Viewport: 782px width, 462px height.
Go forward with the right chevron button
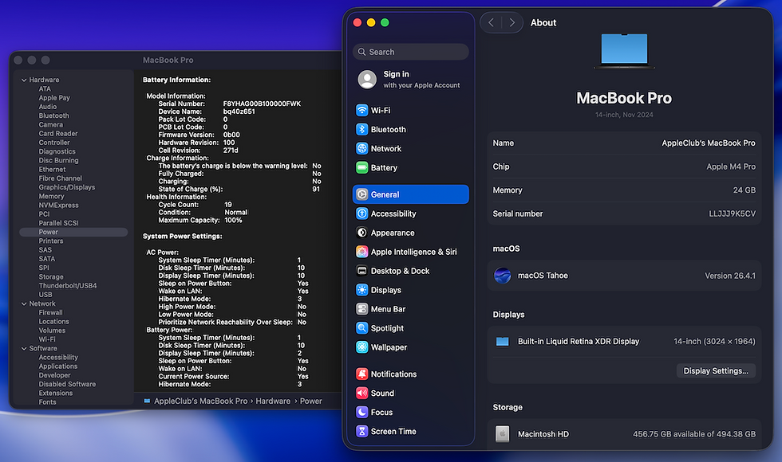[511, 22]
